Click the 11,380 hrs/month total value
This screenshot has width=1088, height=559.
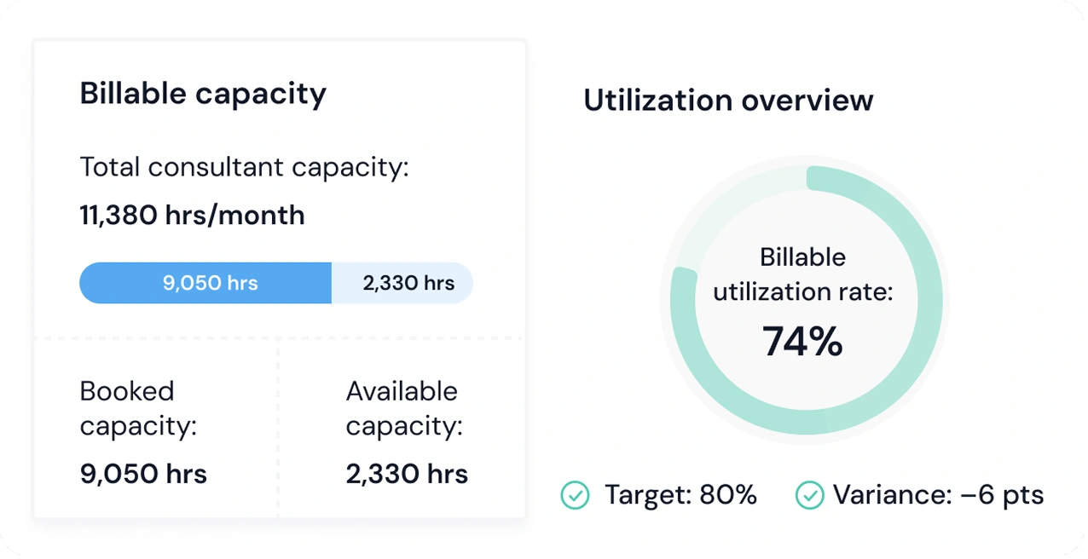(192, 215)
